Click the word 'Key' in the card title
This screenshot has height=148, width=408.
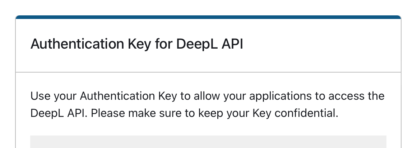[139, 44]
